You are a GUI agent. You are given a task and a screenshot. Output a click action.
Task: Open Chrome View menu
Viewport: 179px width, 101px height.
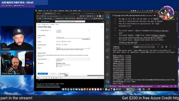(x=51, y=11)
